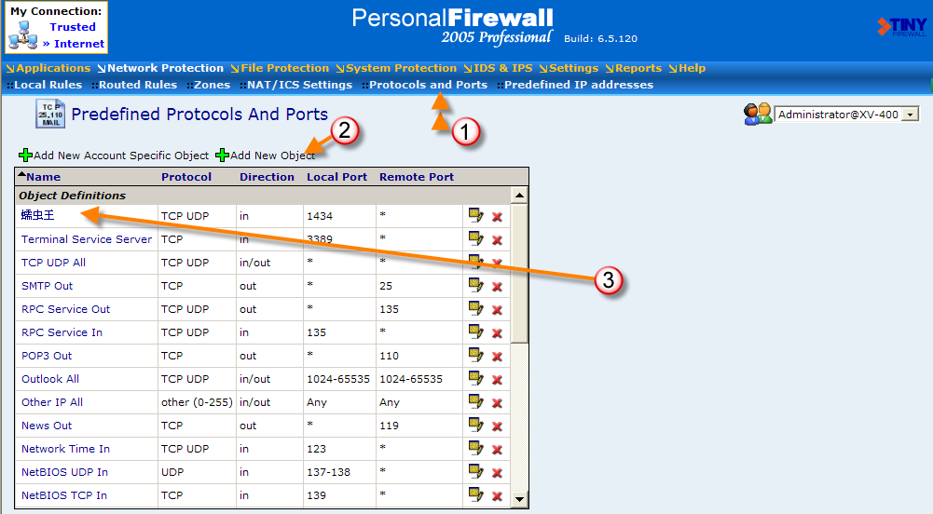Click the user accounts icon

(758, 114)
